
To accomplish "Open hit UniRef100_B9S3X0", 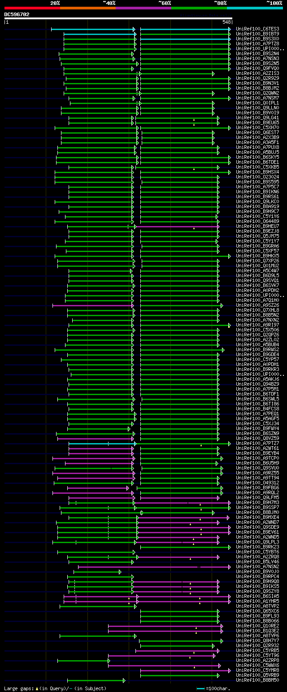I will (x=257, y=39).
